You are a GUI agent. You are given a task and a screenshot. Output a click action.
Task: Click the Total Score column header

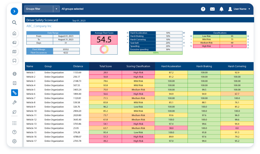click(105, 66)
